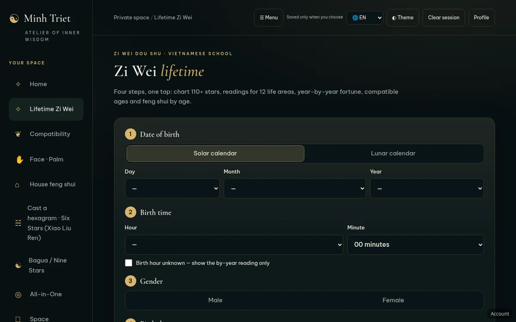Tick the Birth hour unknown checkbox
Screen dimensions: 516x322
tap(129, 263)
